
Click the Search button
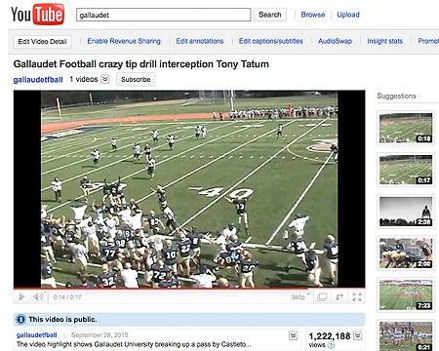270,15
